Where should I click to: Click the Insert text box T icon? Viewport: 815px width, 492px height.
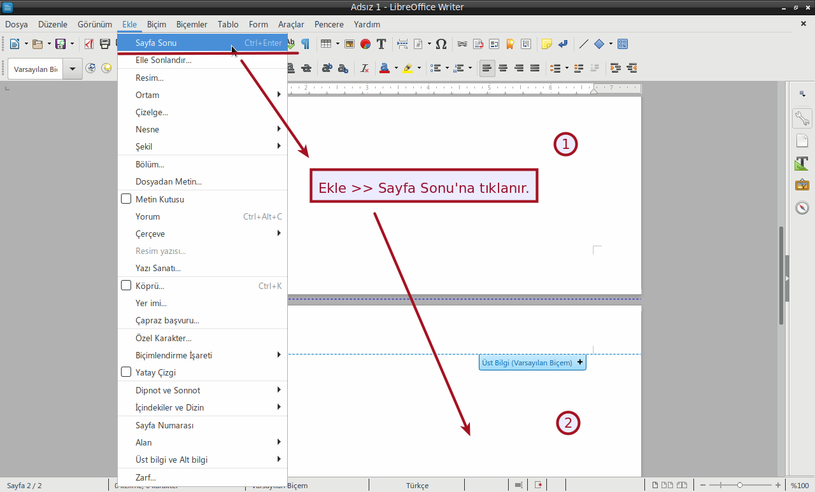381,44
